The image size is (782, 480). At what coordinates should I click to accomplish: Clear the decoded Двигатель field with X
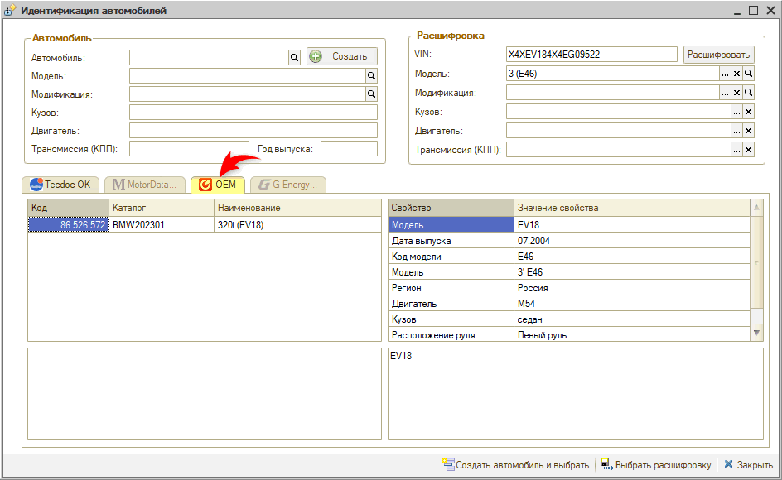[748, 131]
